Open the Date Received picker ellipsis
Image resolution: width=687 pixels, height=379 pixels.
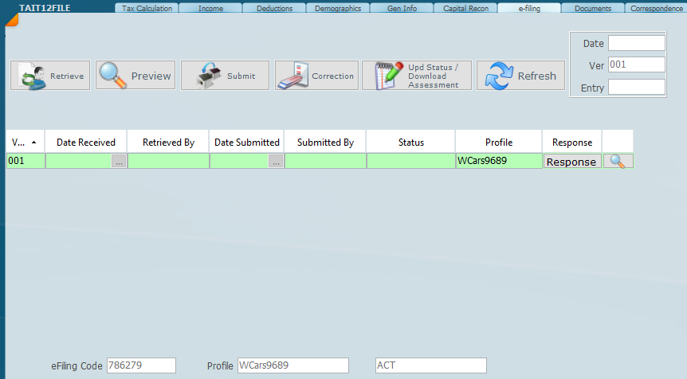point(119,161)
